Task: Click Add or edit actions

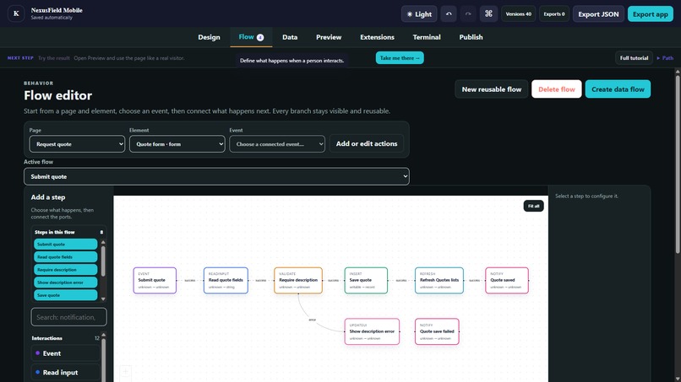Action: coord(367,143)
